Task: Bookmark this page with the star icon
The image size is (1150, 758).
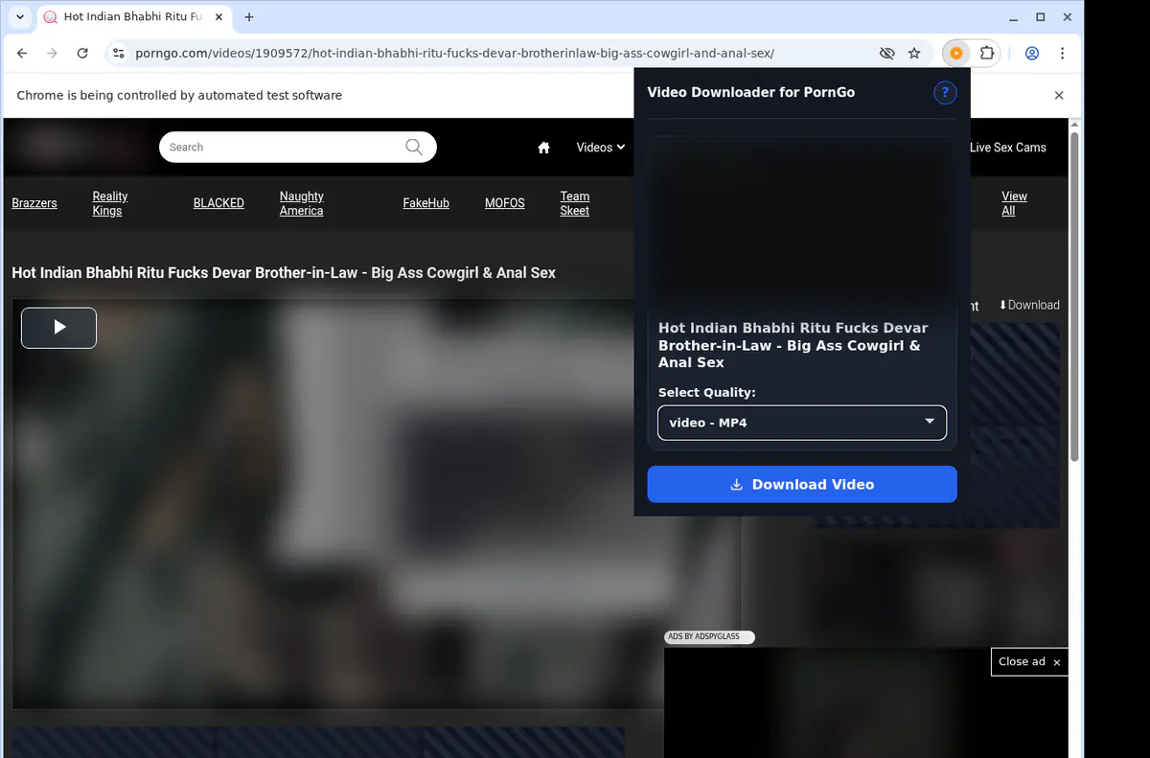Action: click(x=914, y=54)
